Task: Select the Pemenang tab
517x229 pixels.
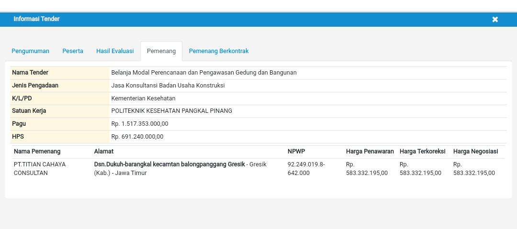Action: [161, 51]
